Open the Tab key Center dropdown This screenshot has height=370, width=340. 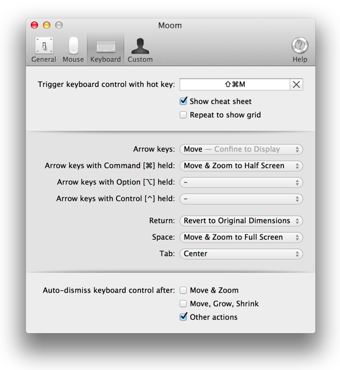(x=241, y=254)
